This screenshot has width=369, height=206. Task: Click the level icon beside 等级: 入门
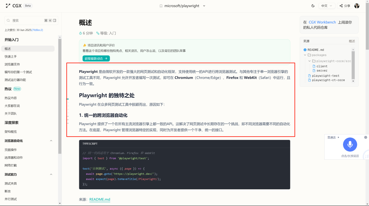tap(98, 33)
